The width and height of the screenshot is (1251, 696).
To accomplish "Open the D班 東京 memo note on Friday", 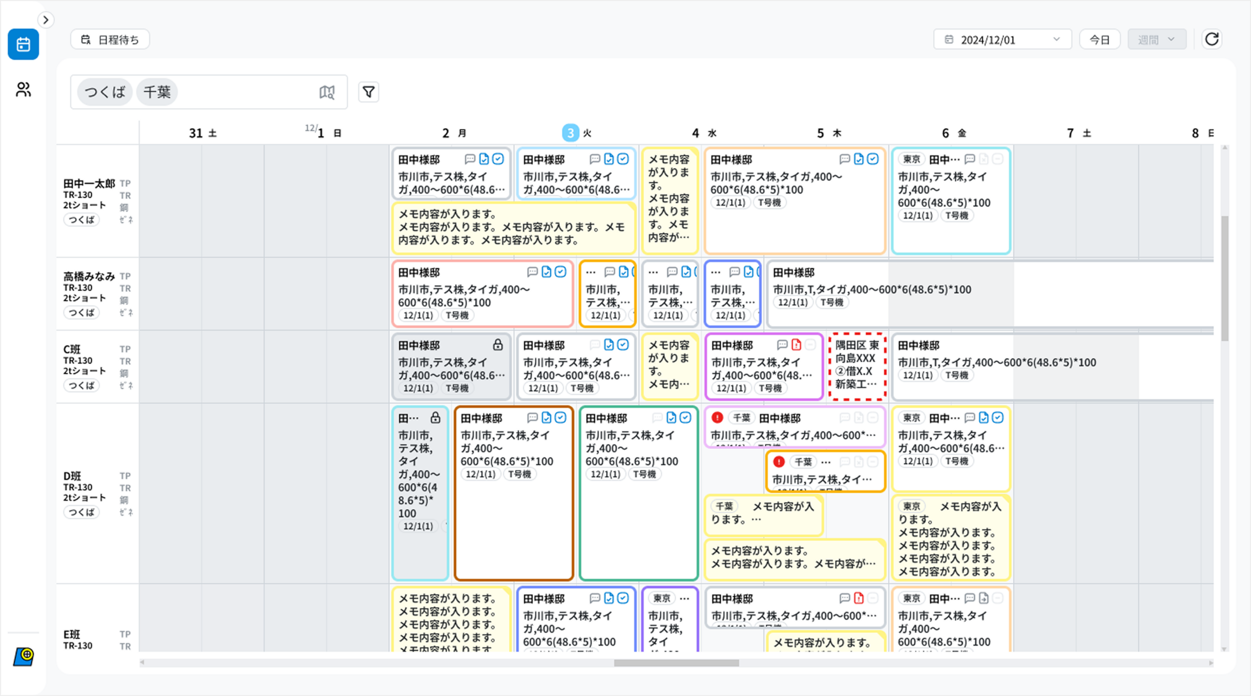I will point(951,538).
